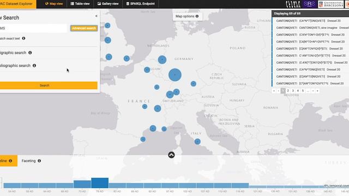Click the marker west of Czech Republic
Image resolution: width=349 pixels, height=196 pixels.
194,84
